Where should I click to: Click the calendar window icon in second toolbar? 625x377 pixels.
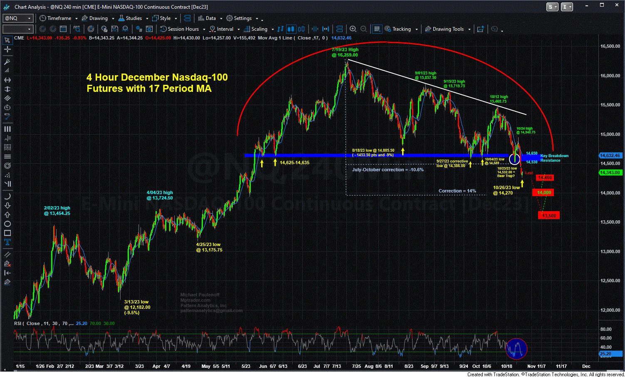[x=63, y=29]
